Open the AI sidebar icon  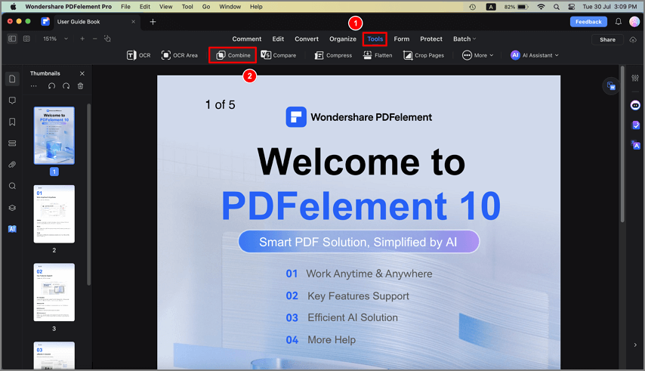coord(12,229)
